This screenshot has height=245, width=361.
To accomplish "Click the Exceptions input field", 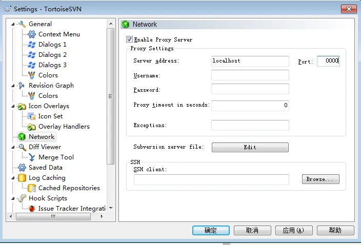I will tap(250, 125).
